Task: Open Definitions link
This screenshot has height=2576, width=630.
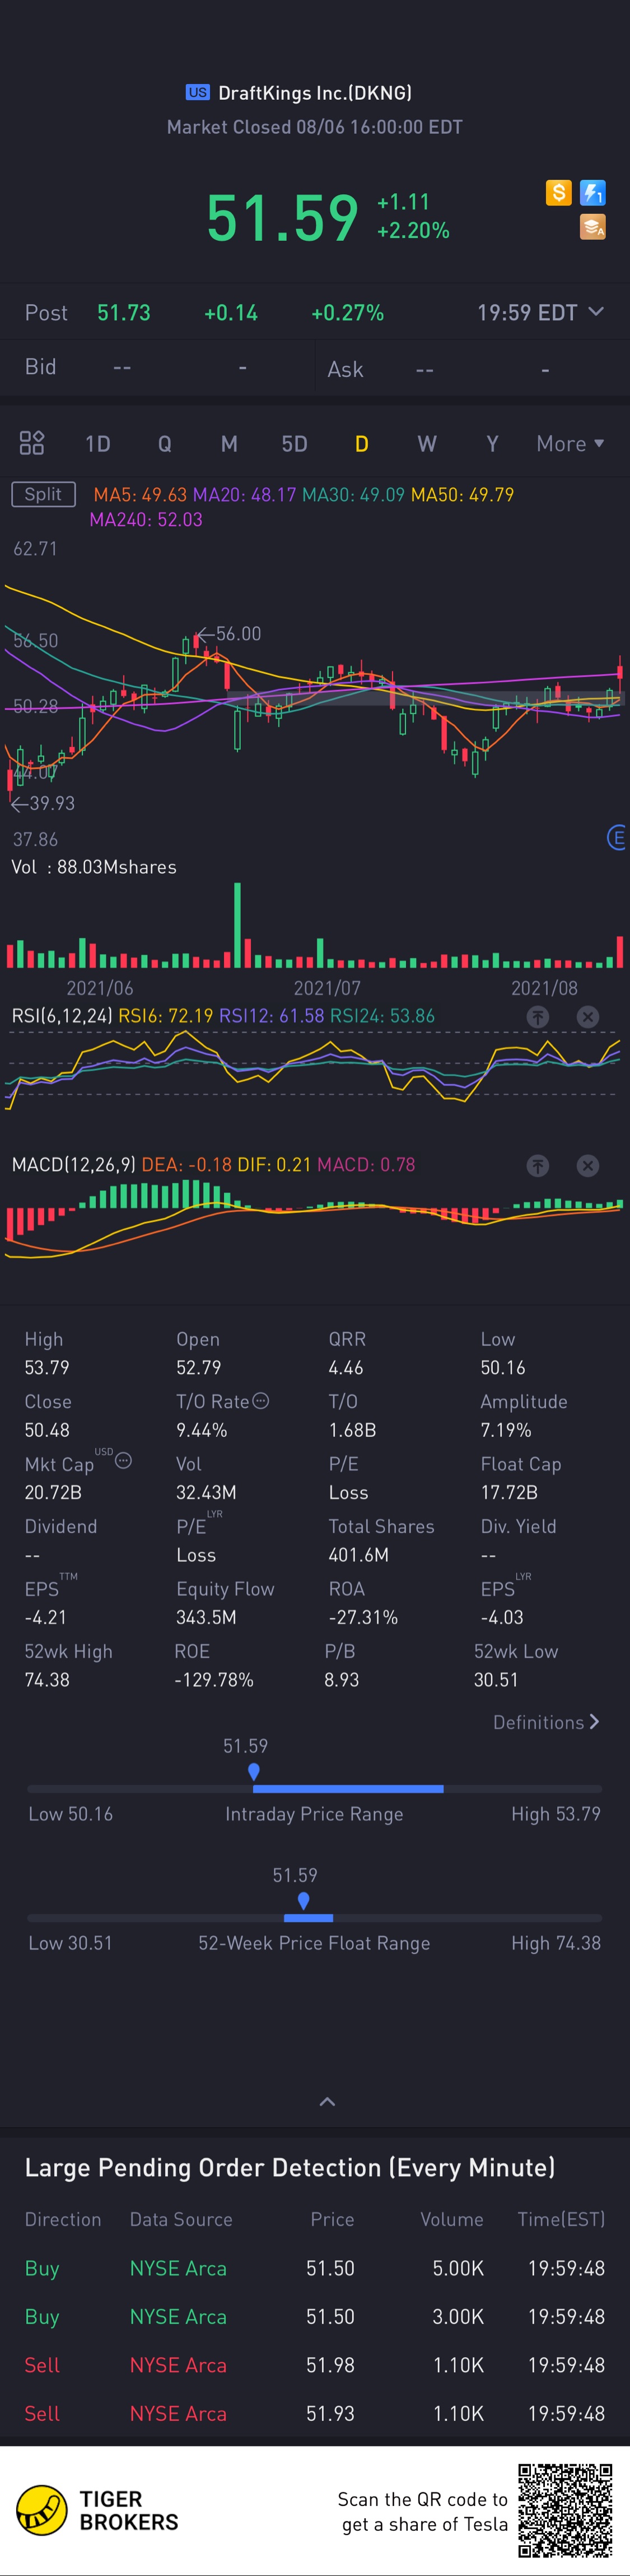Action: point(546,1722)
